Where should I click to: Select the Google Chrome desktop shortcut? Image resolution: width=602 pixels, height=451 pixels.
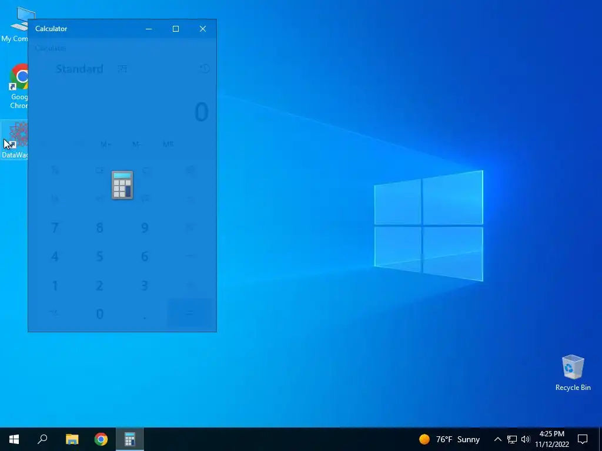click(18, 86)
